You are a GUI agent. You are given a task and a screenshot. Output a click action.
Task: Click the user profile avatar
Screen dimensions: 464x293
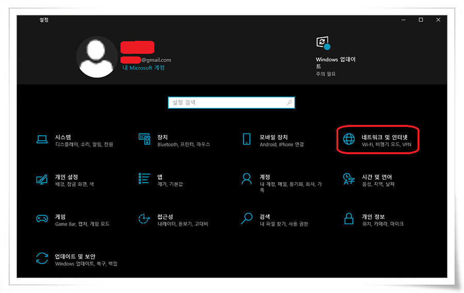pos(96,57)
